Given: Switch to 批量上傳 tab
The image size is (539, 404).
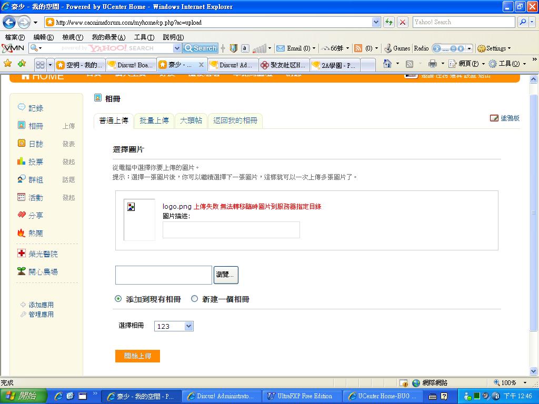Looking at the screenshot, I should pyautogui.click(x=154, y=120).
